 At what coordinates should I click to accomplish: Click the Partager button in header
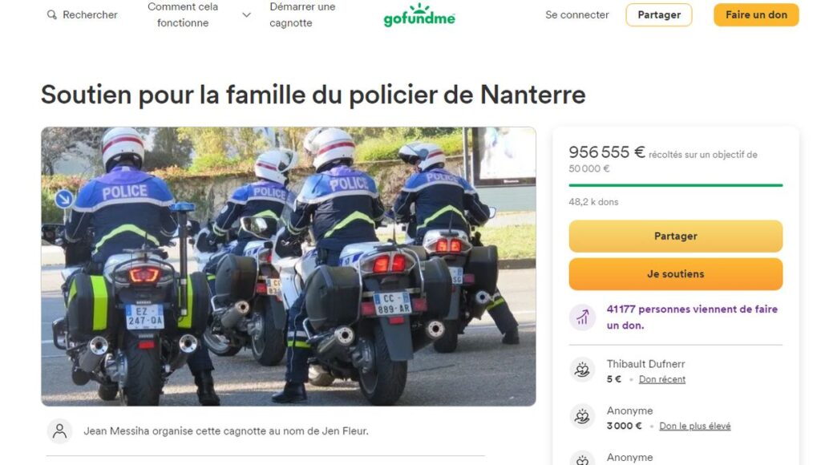[x=659, y=14]
